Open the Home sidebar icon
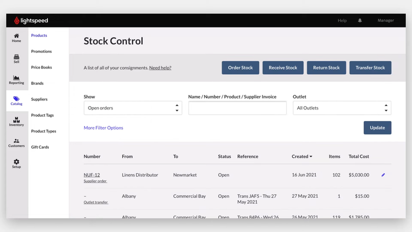The height and width of the screenshot is (232, 412). 16,37
